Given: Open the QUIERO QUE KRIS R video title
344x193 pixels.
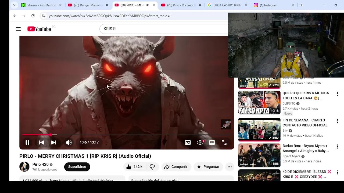Looking at the screenshot, I should click(x=306, y=95).
